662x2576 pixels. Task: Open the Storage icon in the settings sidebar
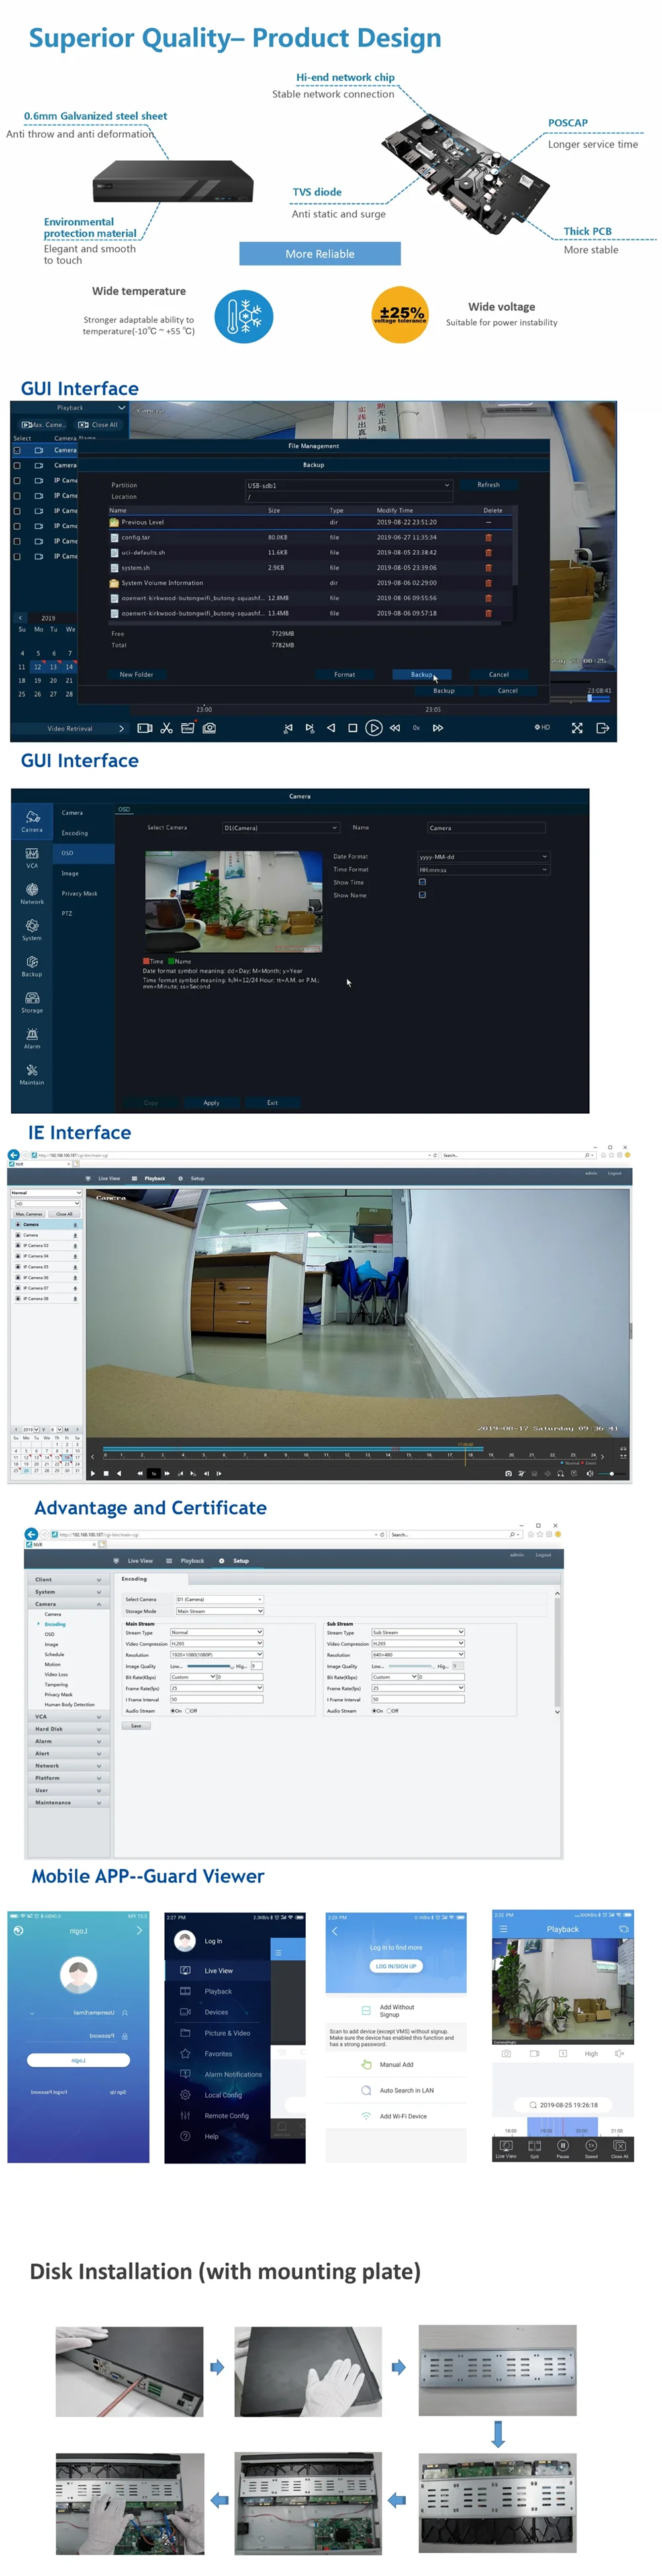[x=32, y=997]
